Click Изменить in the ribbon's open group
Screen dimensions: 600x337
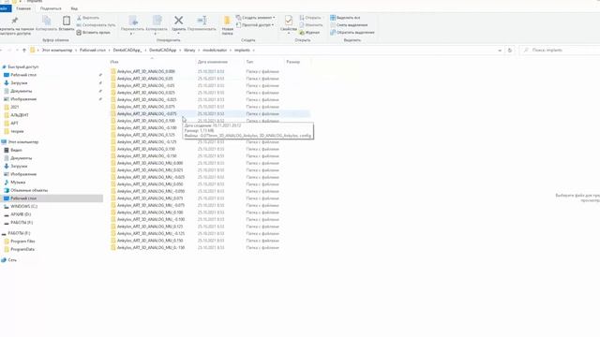[x=311, y=25]
